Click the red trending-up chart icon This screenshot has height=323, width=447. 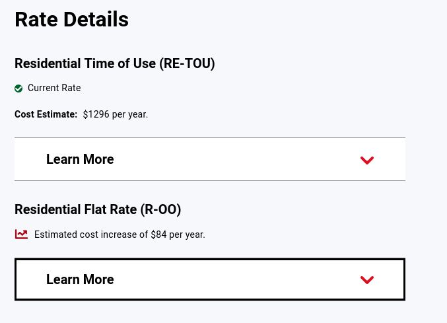[x=22, y=234]
